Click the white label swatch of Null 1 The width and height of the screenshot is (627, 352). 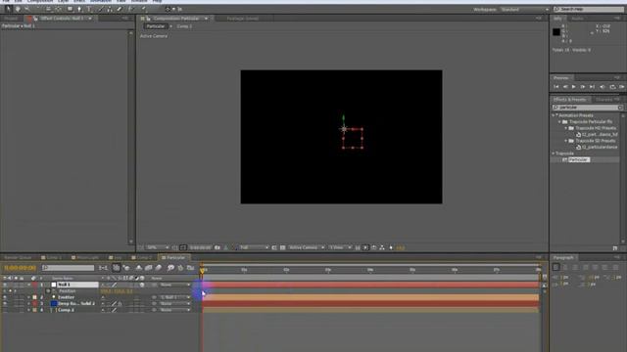click(x=54, y=285)
